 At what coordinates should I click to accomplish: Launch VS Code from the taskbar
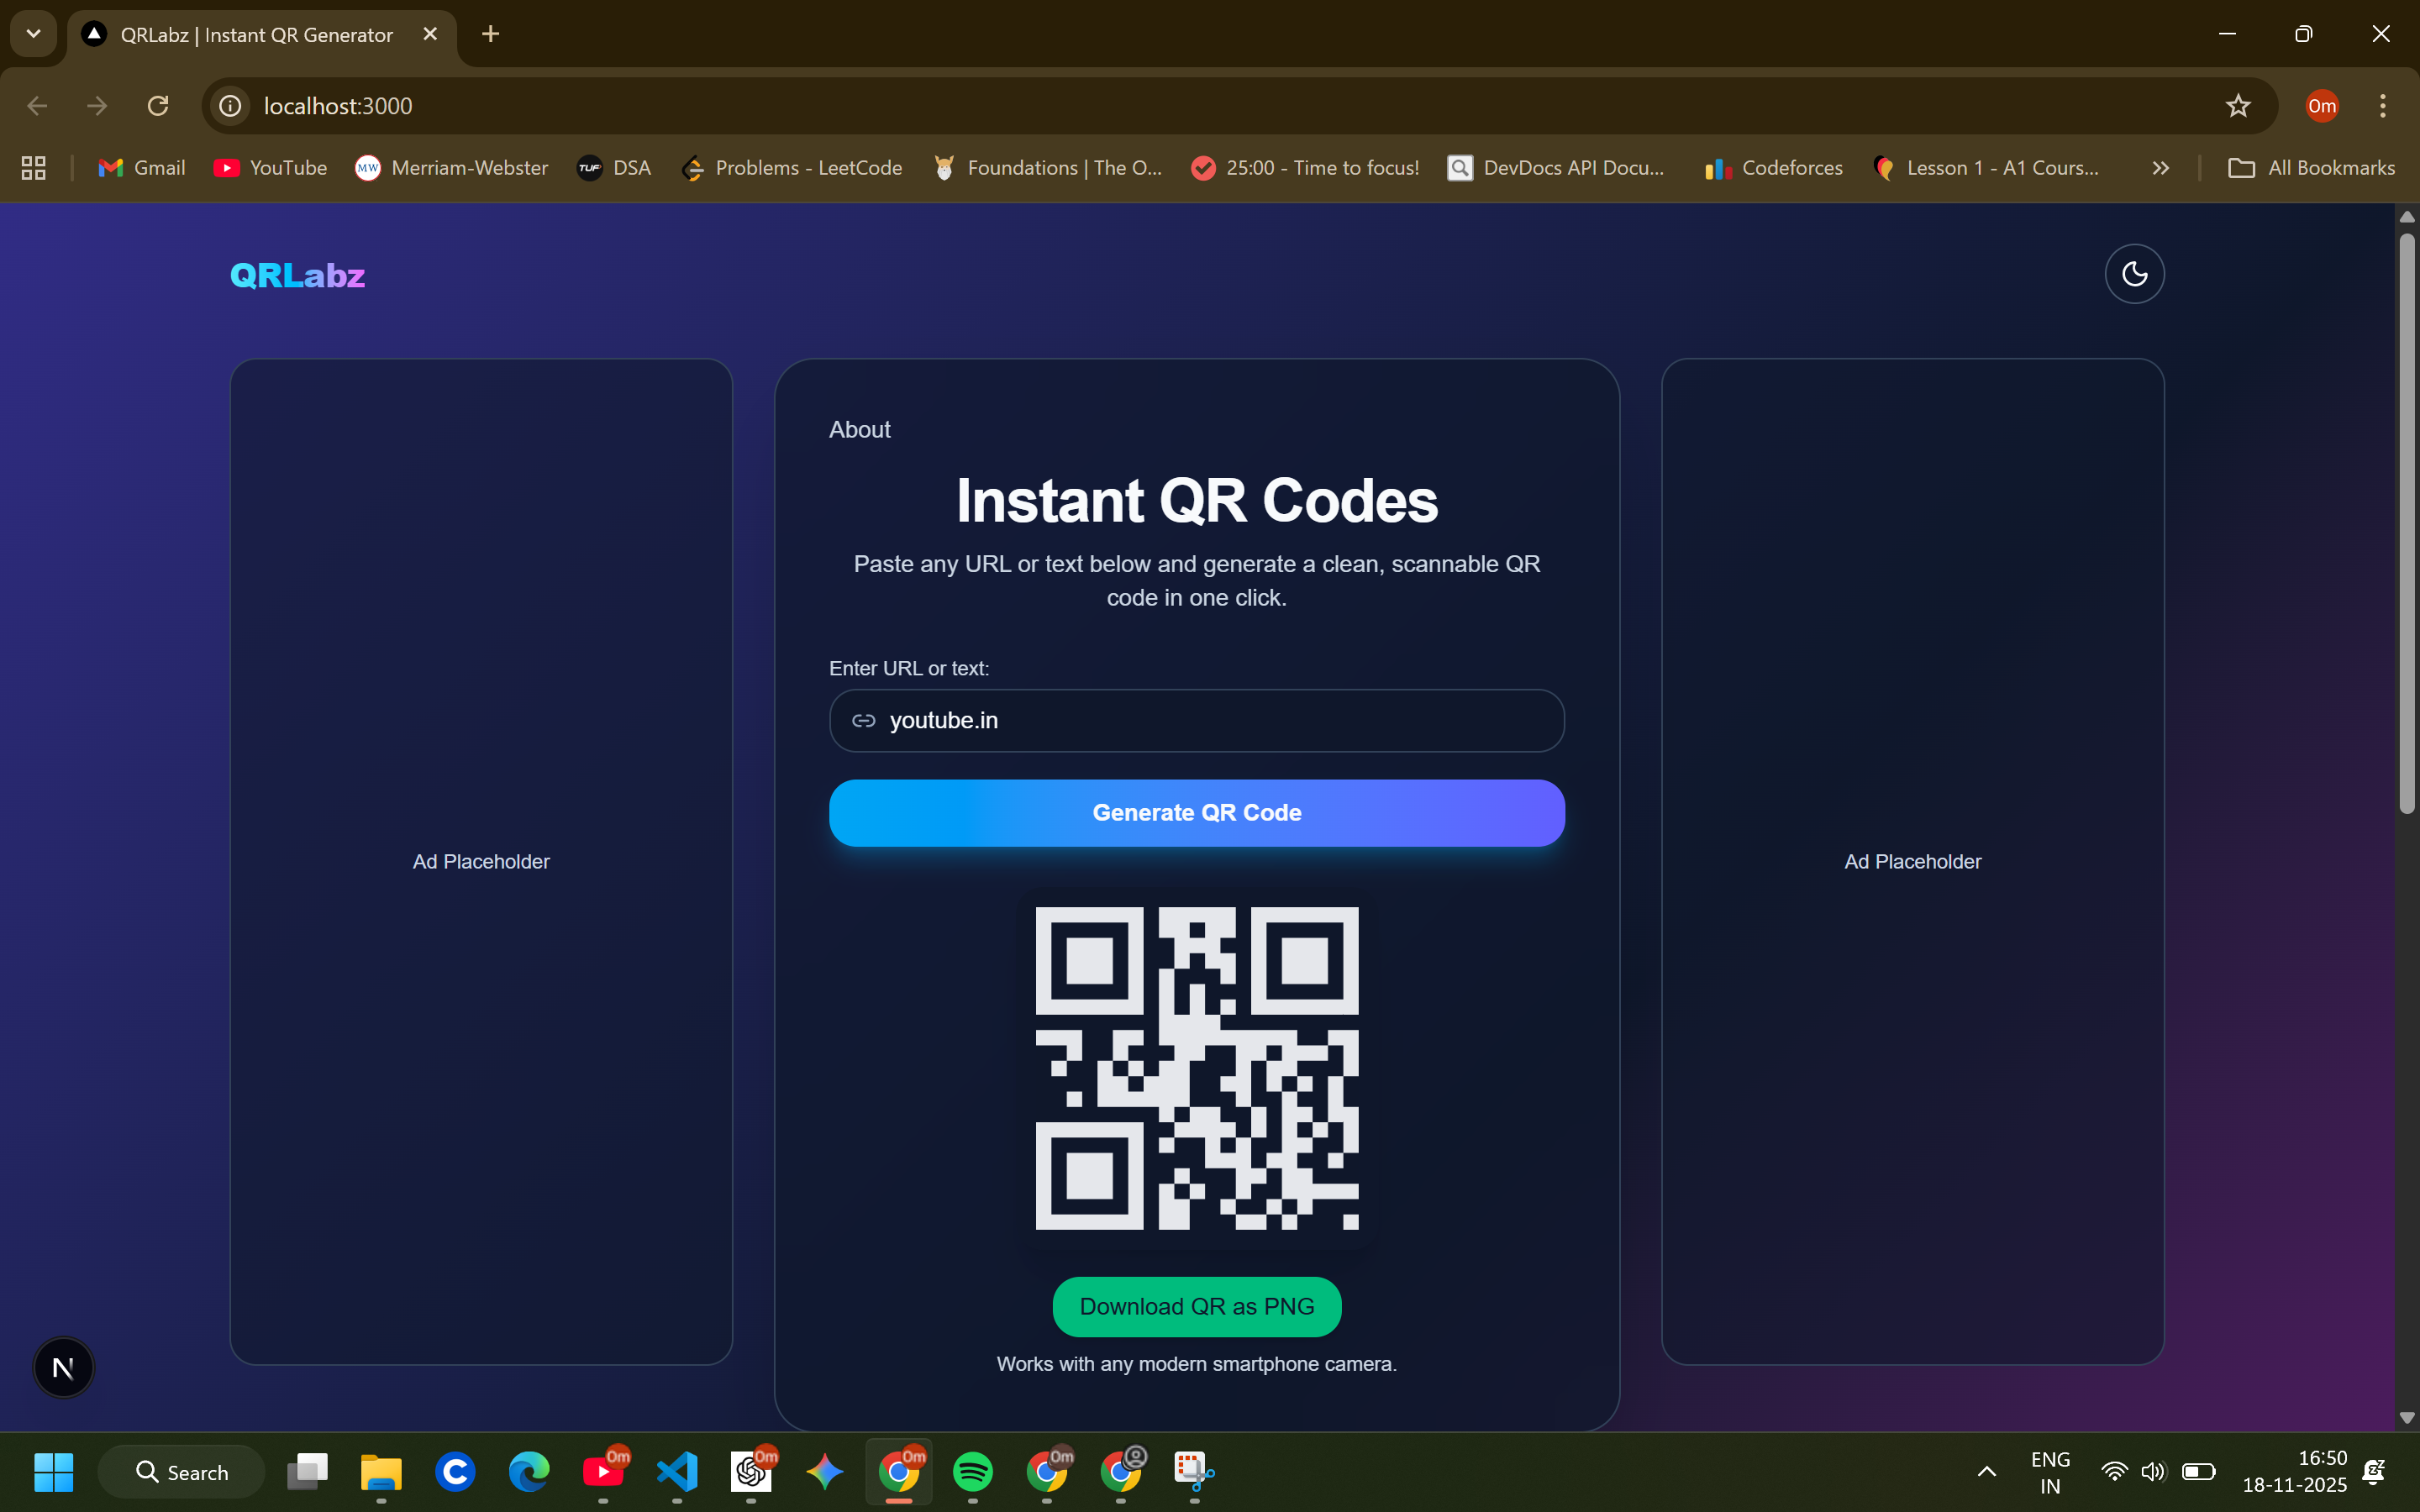point(677,1472)
